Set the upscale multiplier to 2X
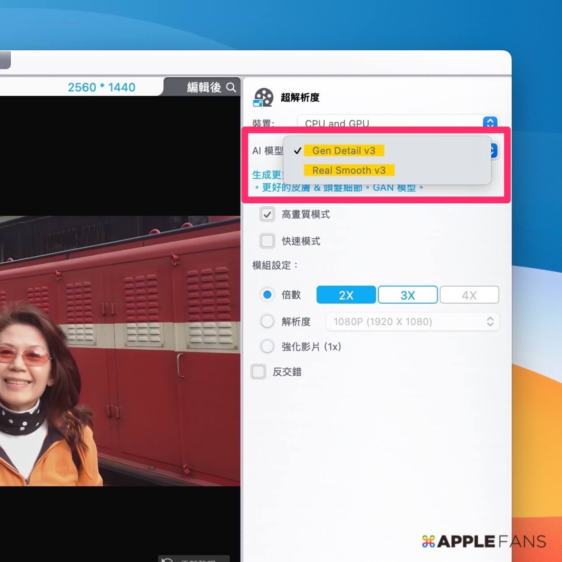 click(346, 295)
